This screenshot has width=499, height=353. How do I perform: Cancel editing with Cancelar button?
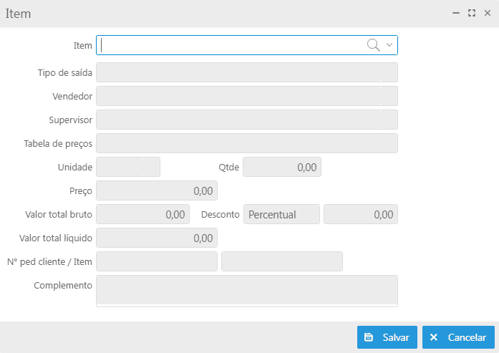pyautogui.click(x=458, y=337)
